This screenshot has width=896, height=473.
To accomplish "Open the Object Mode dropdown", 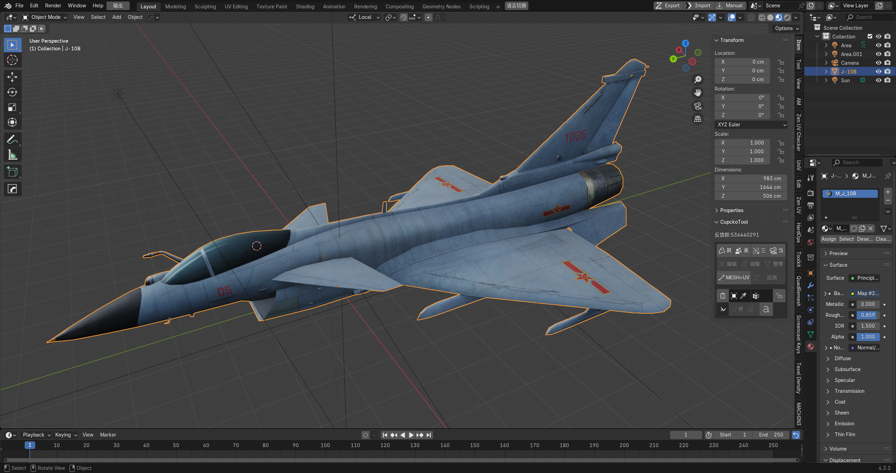I will (x=44, y=17).
